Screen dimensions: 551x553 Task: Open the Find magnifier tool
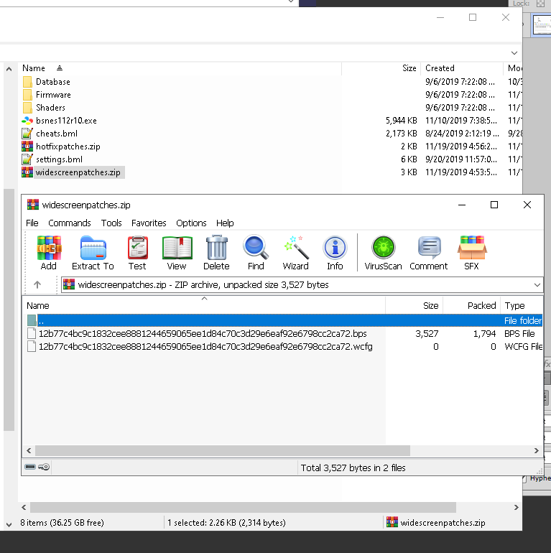[256, 247]
